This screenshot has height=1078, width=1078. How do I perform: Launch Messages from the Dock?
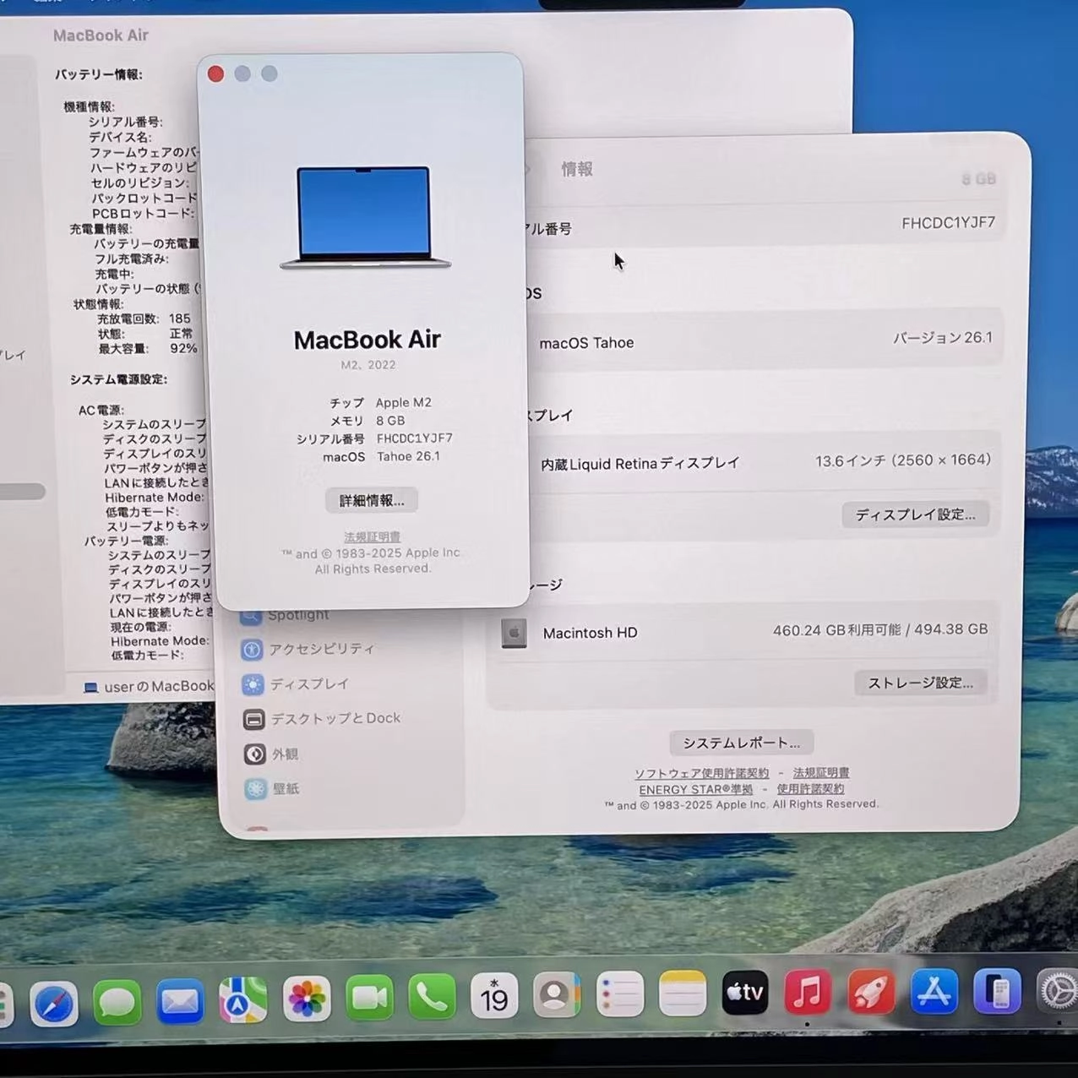pos(117,1002)
